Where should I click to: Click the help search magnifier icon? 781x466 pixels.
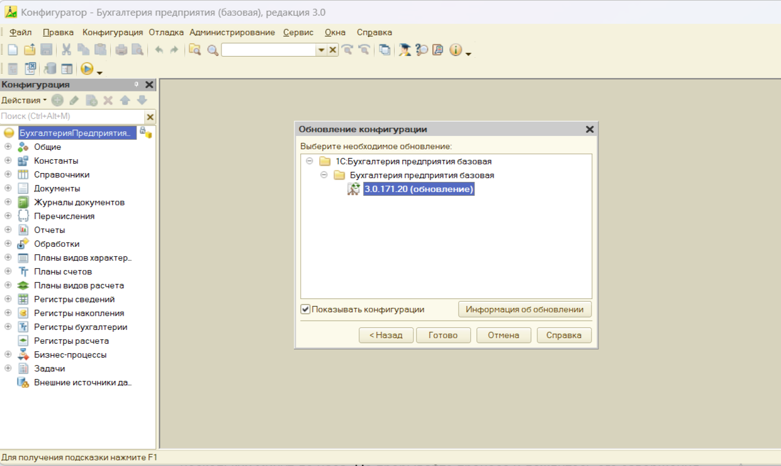click(422, 50)
